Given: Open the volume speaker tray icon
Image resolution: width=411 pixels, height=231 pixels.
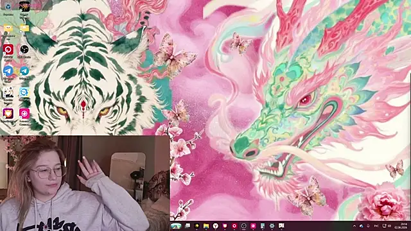Looking at the screenshot, I should tap(390, 226).
